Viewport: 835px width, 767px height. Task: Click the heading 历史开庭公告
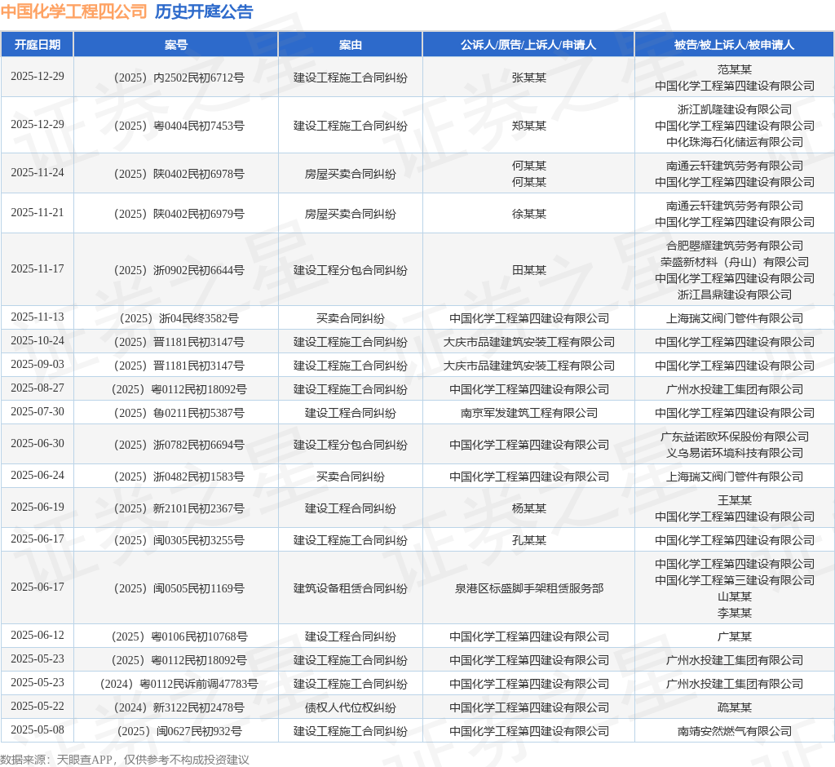point(204,11)
